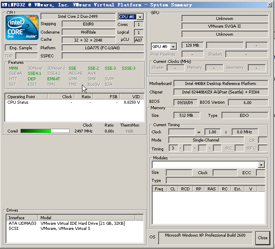
Task: Select the ATA UDMA/33 drive row
Action: [x=23, y=223]
